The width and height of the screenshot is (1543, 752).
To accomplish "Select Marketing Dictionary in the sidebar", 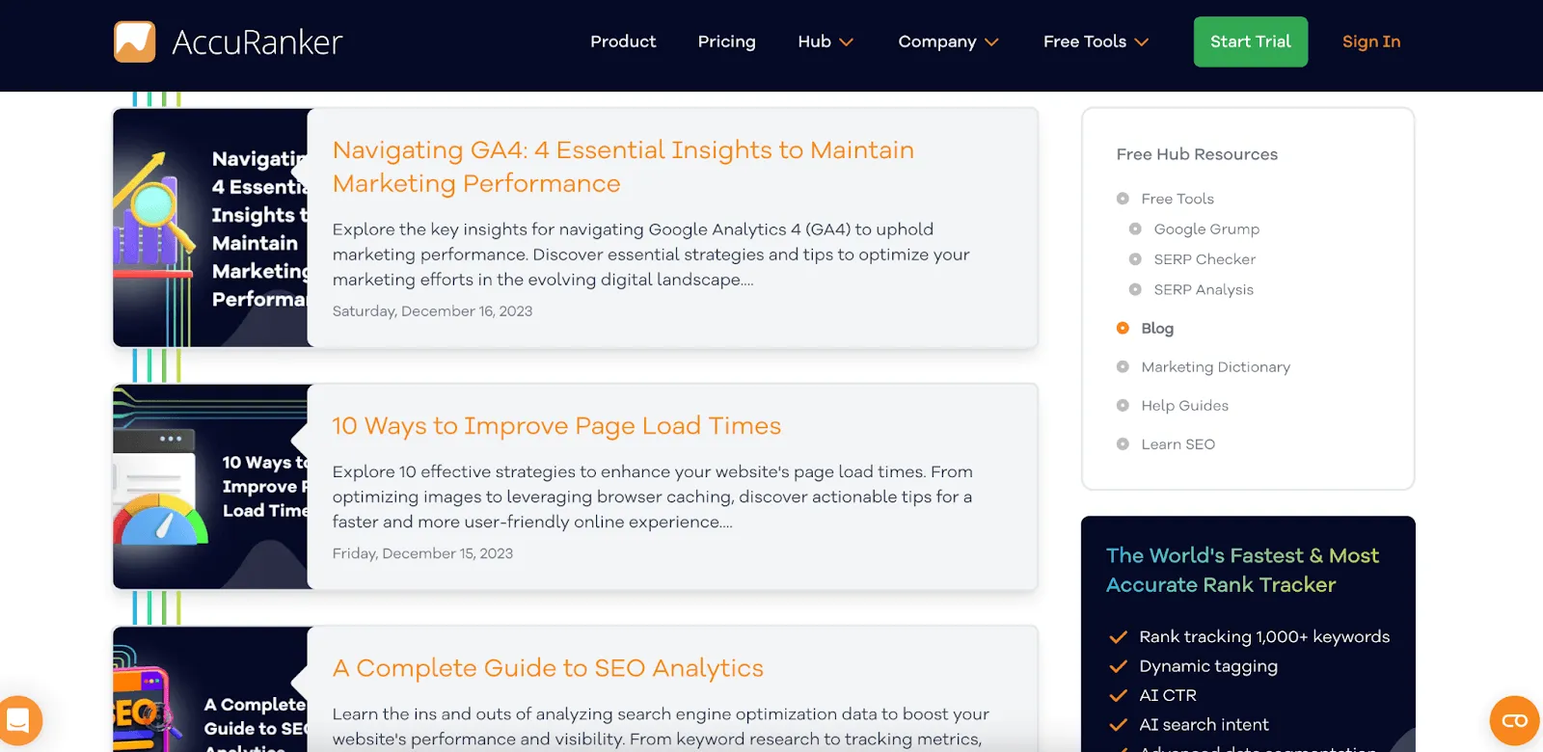I will pos(1215,367).
